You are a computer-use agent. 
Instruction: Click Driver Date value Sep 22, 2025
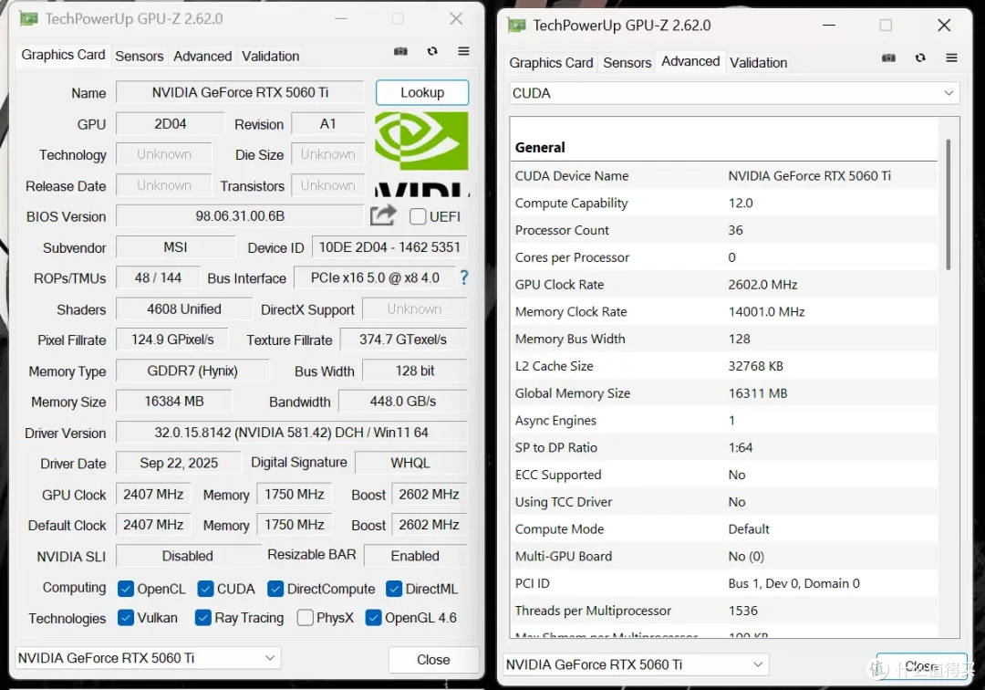point(179,463)
